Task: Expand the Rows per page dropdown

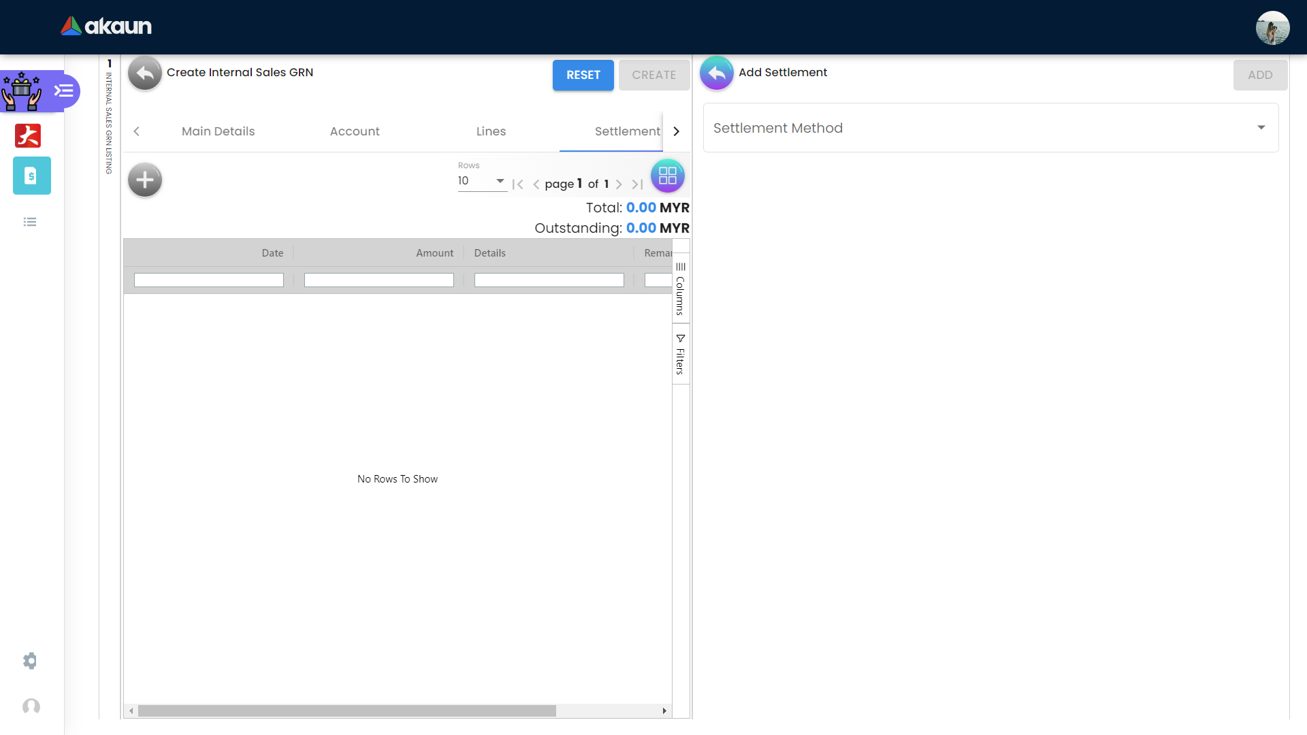Action: pos(482,181)
